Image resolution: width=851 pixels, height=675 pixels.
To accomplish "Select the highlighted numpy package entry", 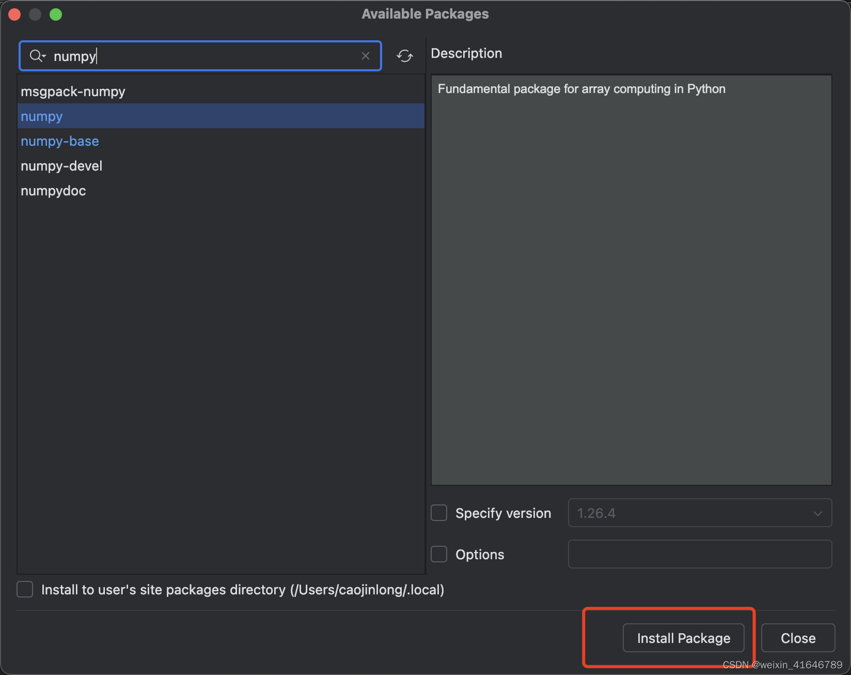I will click(41, 116).
